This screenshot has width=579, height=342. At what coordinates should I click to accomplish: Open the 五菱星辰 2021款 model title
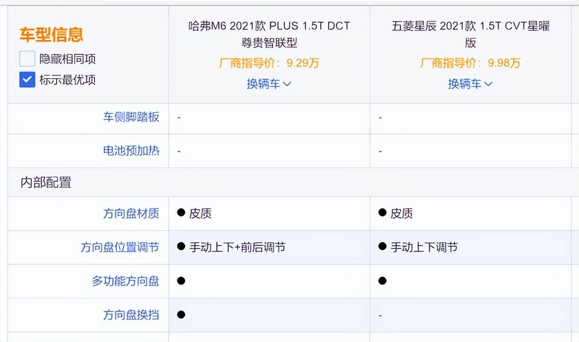pyautogui.click(x=470, y=35)
